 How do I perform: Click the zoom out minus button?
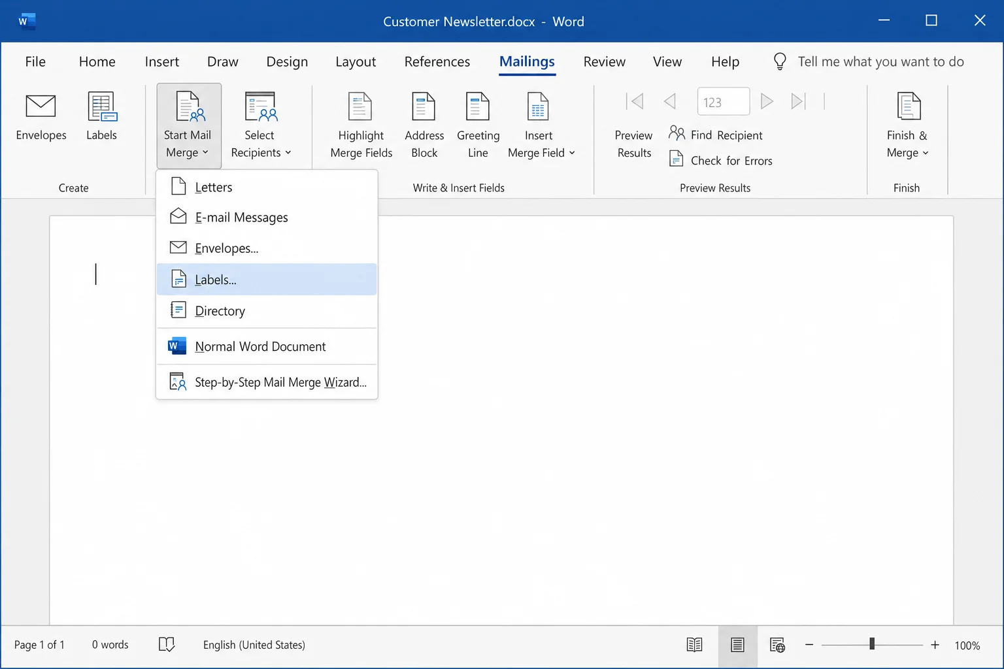(809, 645)
